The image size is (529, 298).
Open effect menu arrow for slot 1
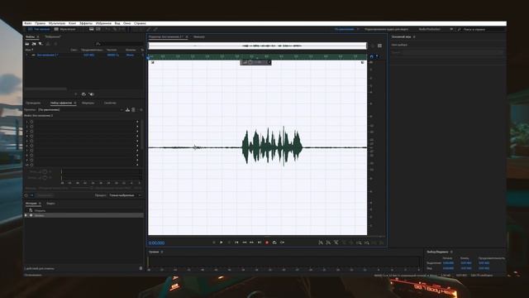[x=137, y=122]
